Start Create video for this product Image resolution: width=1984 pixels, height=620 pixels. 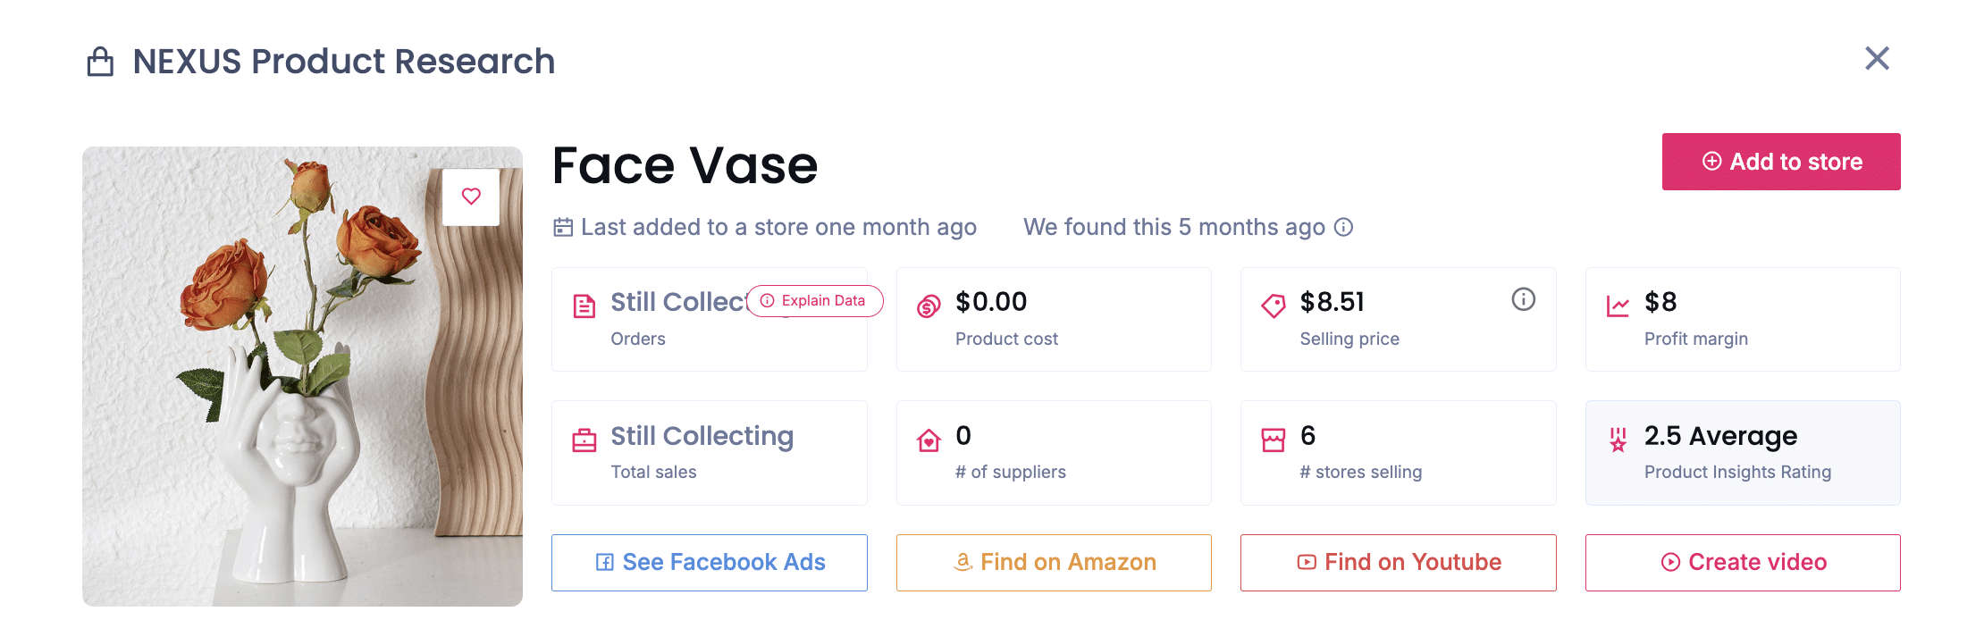pyautogui.click(x=1743, y=562)
